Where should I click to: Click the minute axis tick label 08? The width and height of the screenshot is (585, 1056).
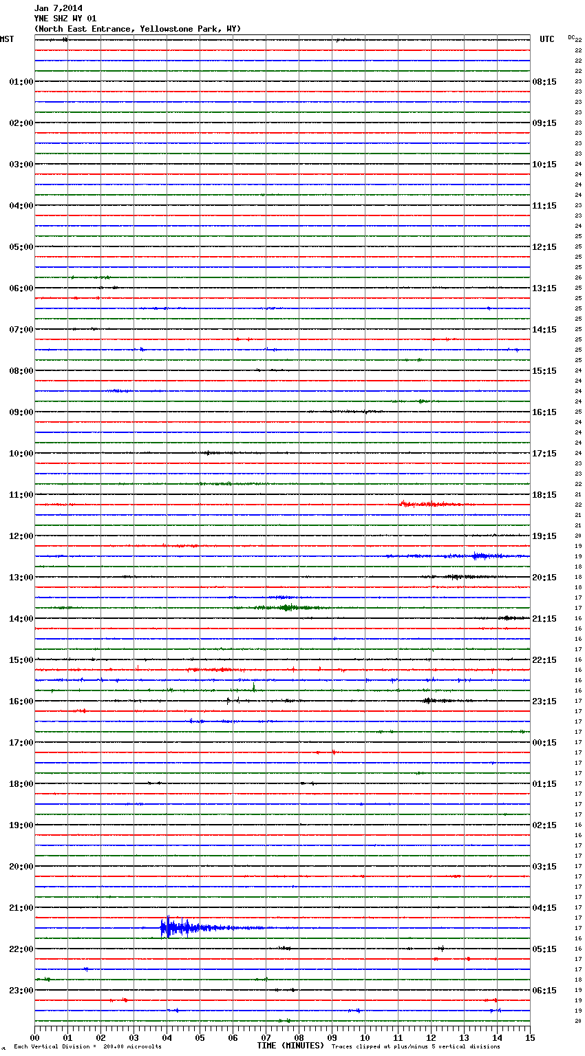pos(299,1037)
